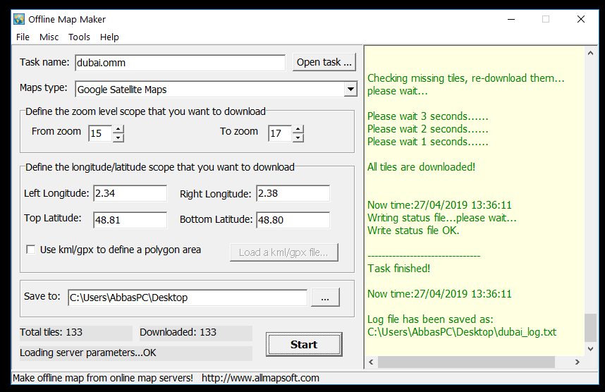Viewport: 605px width, 392px height.
Task: Close the Offline Map Maker window
Action: point(581,19)
